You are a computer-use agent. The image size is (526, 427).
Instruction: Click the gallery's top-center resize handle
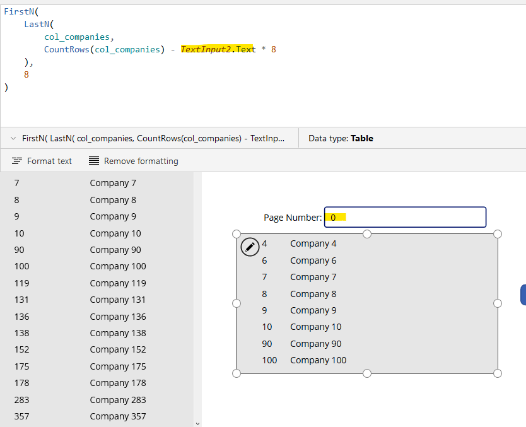367,234
